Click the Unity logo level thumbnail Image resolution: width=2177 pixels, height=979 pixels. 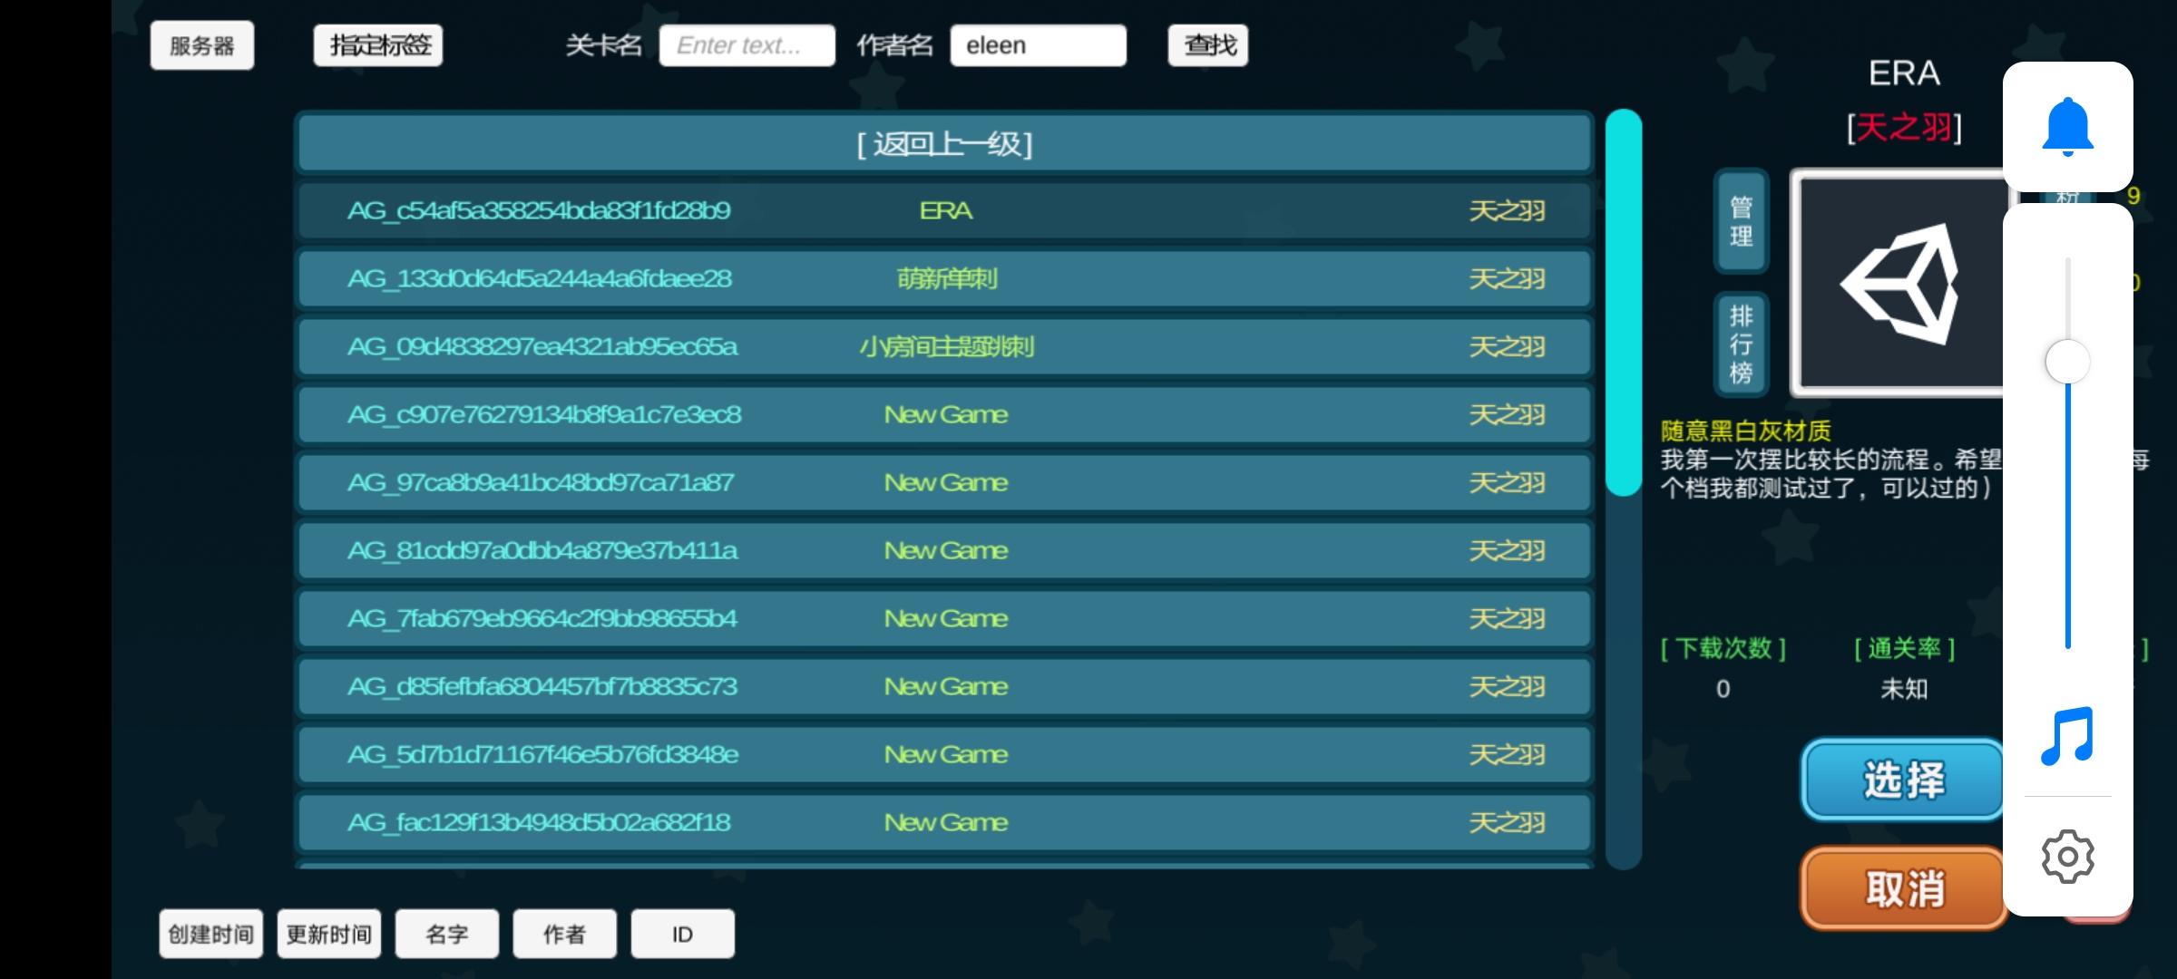click(x=1899, y=283)
